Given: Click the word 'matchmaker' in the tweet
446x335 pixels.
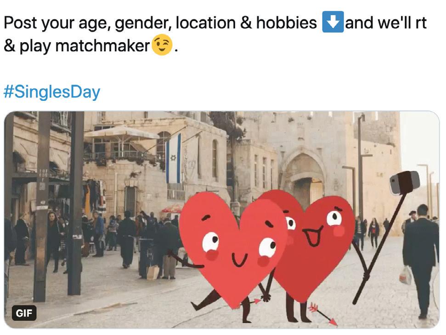Looking at the screenshot, I should (x=102, y=46).
